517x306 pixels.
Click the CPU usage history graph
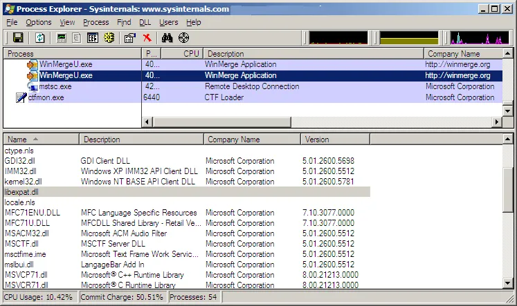point(338,38)
